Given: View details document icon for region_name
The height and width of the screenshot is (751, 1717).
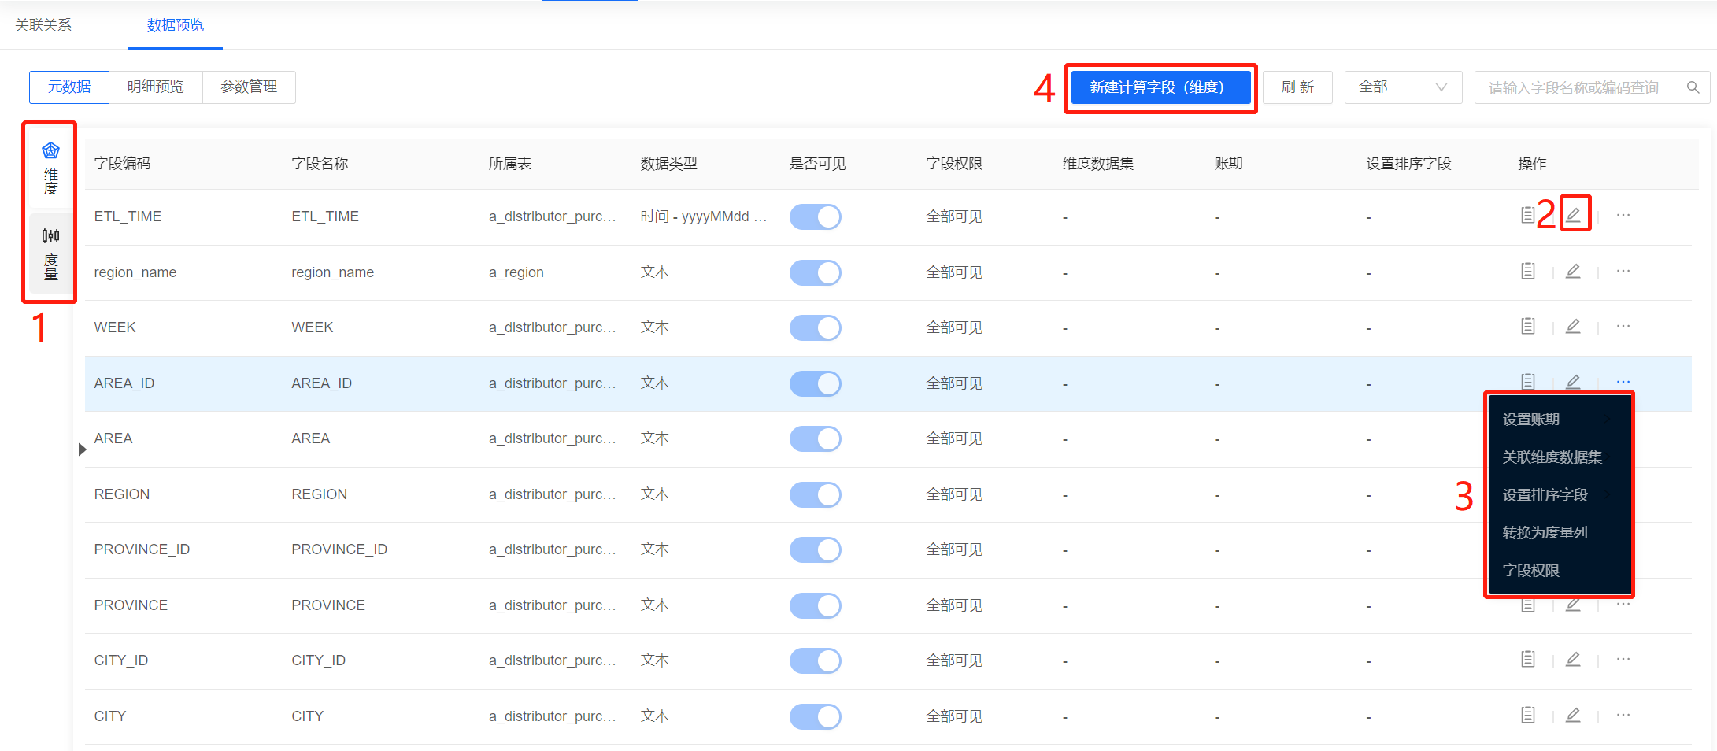Looking at the screenshot, I should [x=1527, y=271].
